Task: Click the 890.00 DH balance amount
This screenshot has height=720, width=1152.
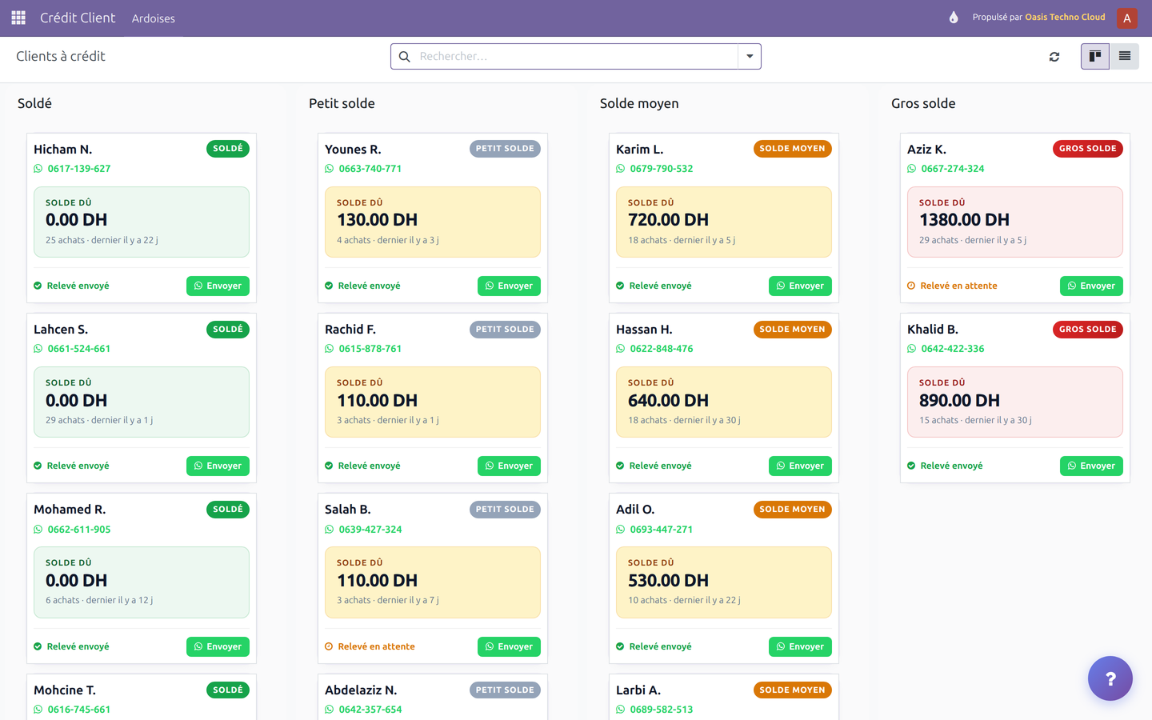Action: pos(959,401)
